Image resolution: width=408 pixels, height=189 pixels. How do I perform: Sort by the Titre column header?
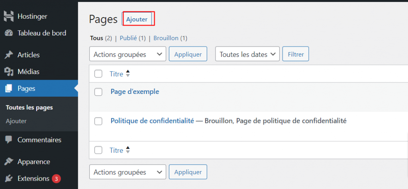(116, 74)
